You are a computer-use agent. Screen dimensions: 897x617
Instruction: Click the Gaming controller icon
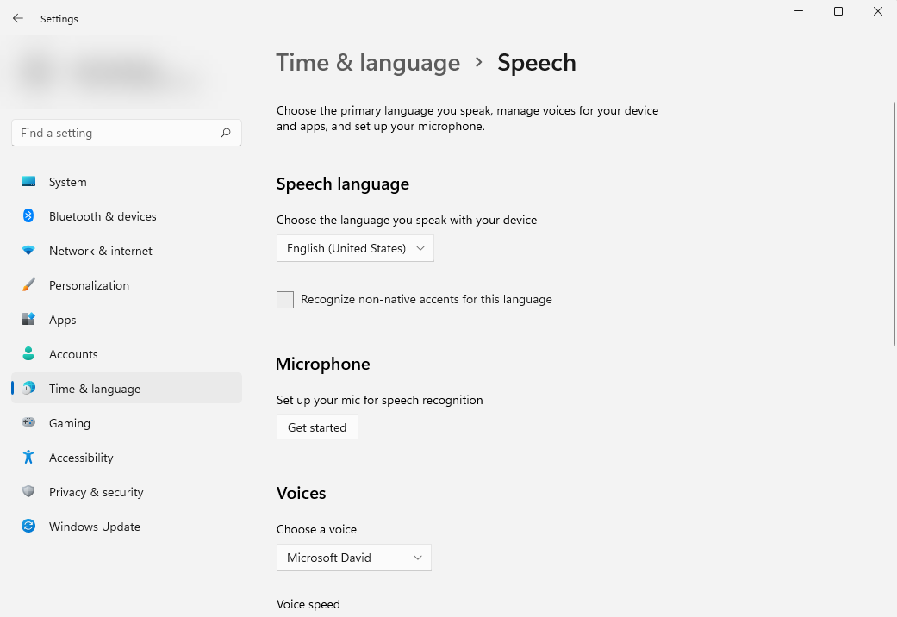[x=28, y=422]
